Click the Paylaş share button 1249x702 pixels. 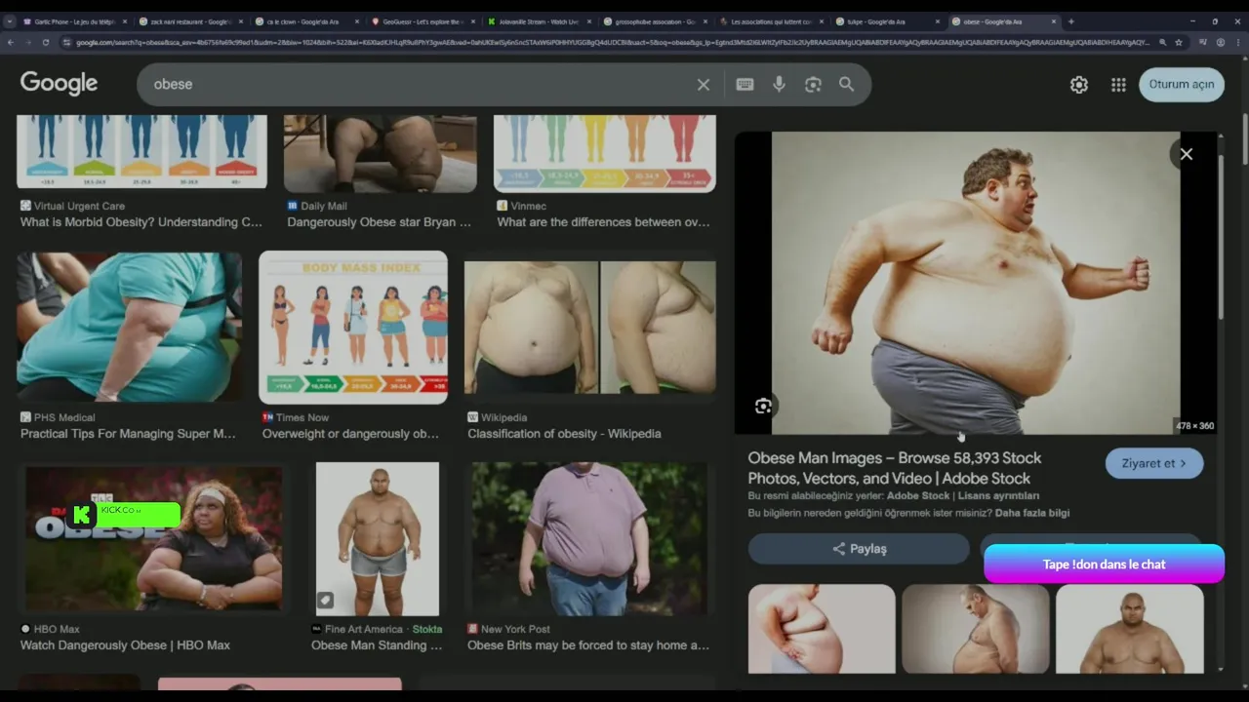pos(859,549)
